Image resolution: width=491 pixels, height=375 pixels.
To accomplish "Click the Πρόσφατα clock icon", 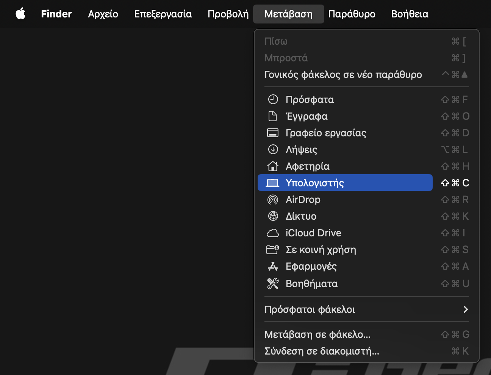I will 273,100.
